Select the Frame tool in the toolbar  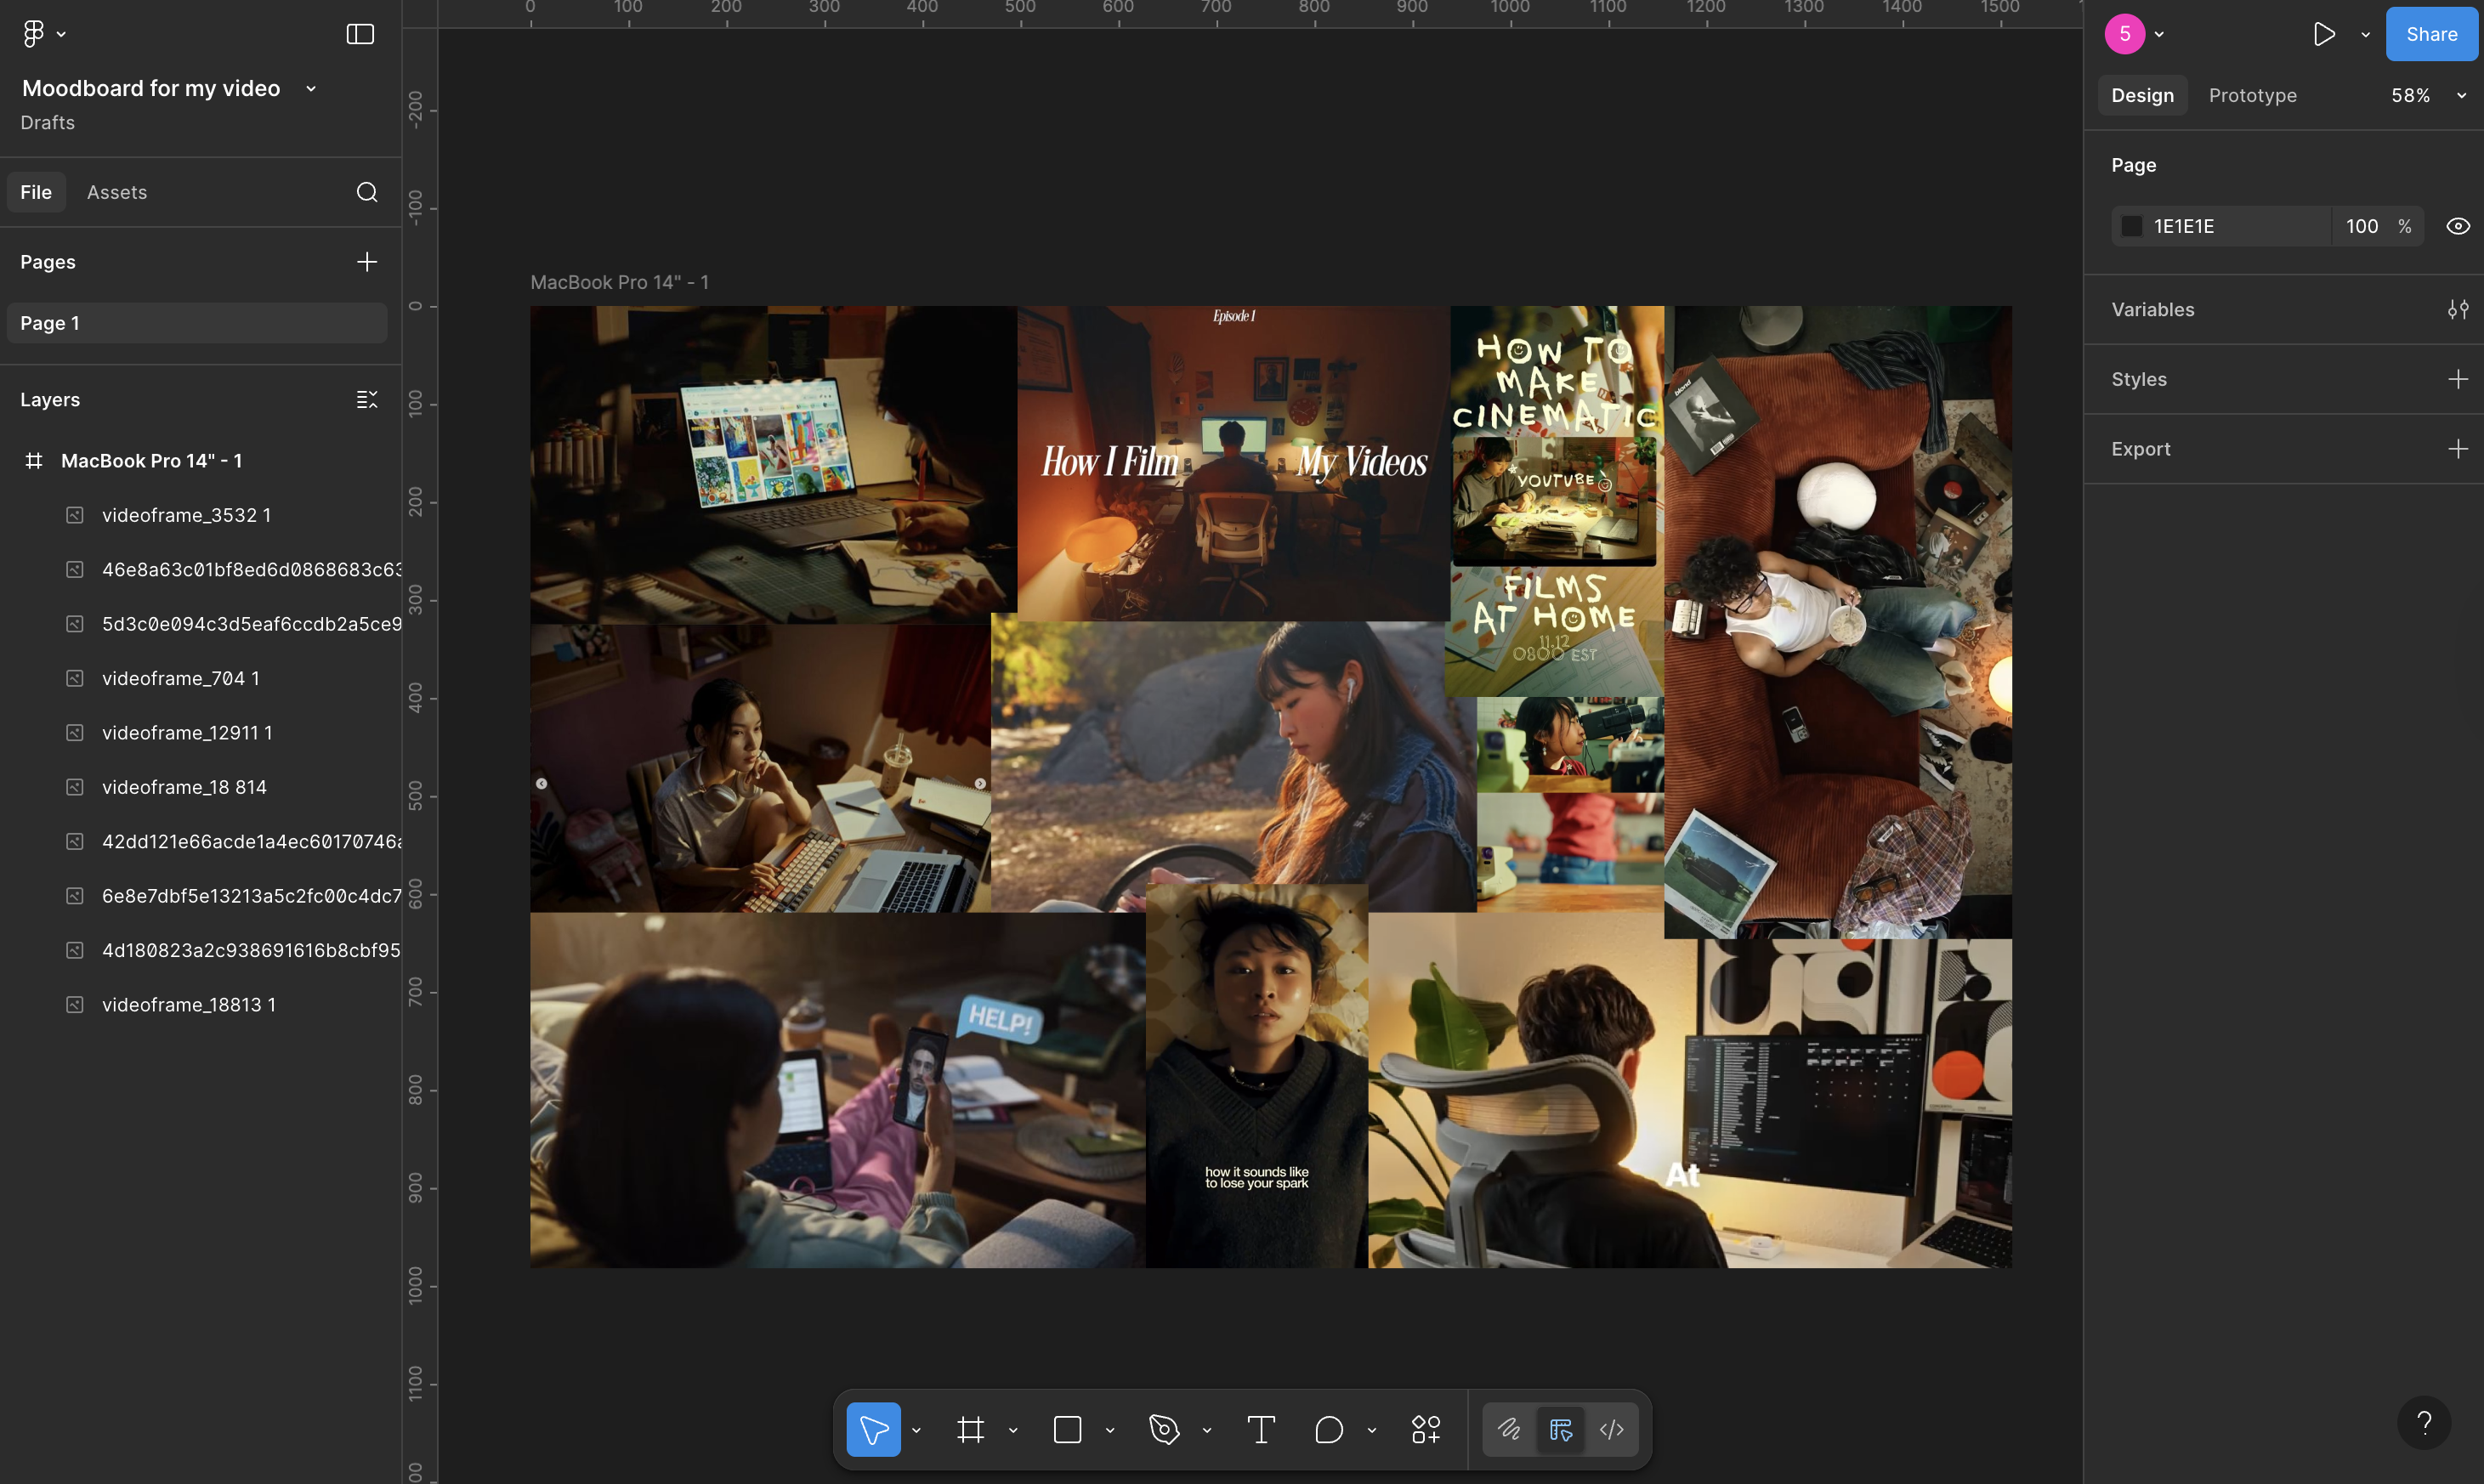tap(970, 1430)
